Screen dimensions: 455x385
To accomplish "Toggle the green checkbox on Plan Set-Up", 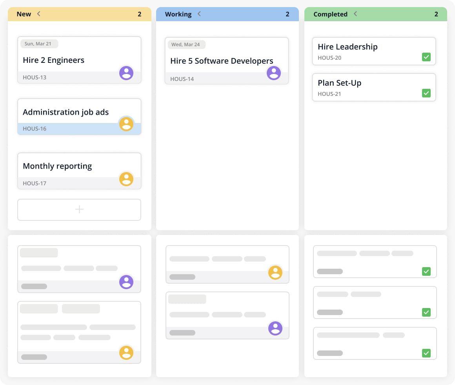I will [x=426, y=93].
